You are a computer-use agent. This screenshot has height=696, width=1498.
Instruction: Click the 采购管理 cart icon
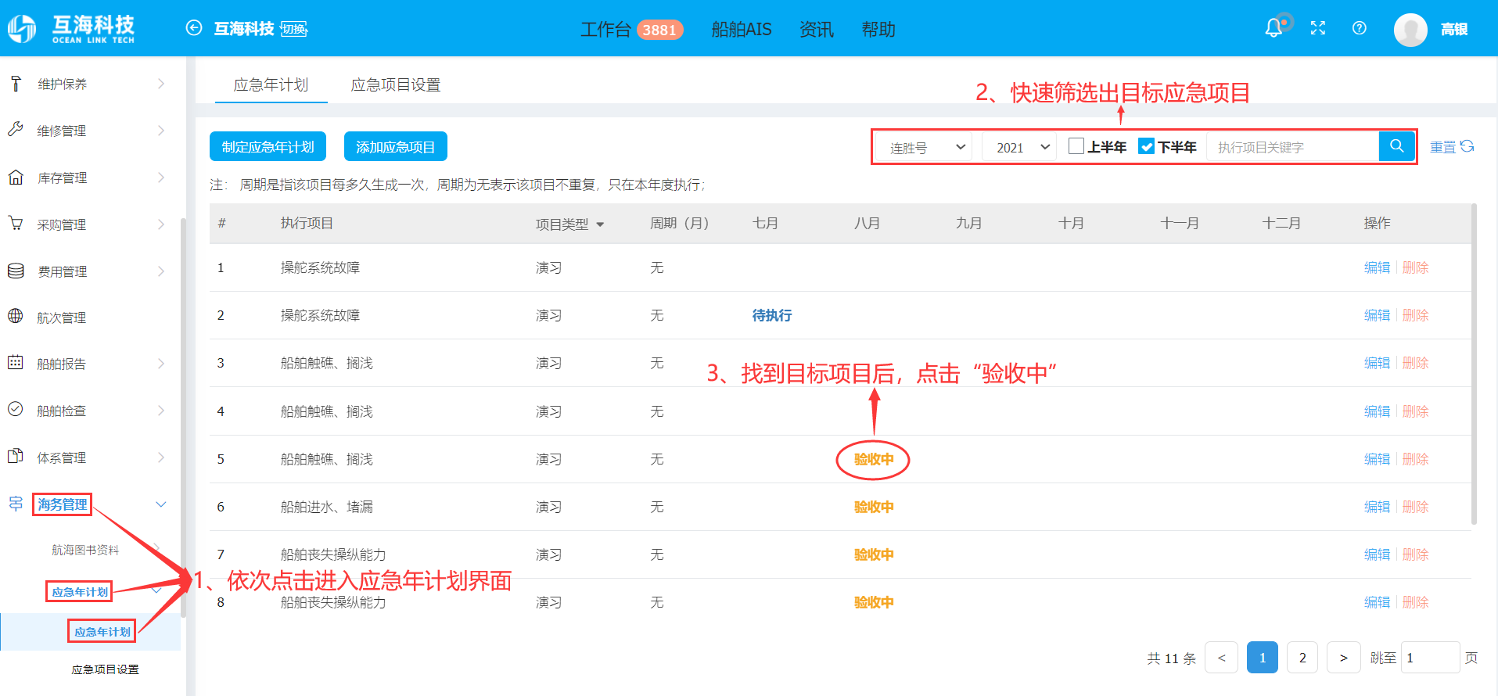16,224
